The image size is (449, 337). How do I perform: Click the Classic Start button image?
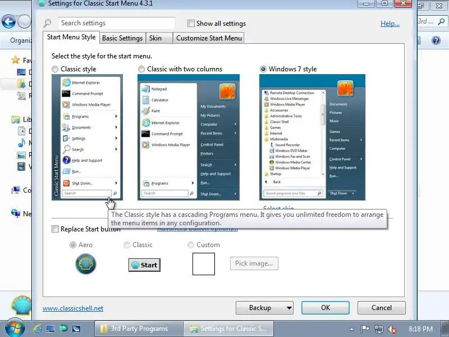[x=144, y=265]
